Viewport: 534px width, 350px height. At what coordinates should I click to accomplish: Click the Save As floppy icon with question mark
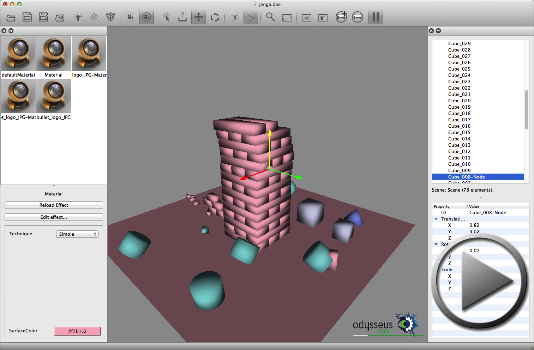click(43, 17)
